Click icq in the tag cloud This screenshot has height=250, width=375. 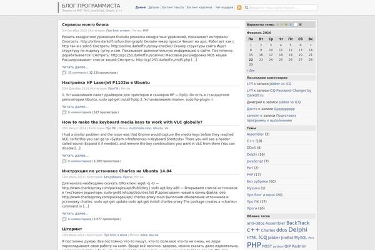pyautogui.click(x=262, y=237)
